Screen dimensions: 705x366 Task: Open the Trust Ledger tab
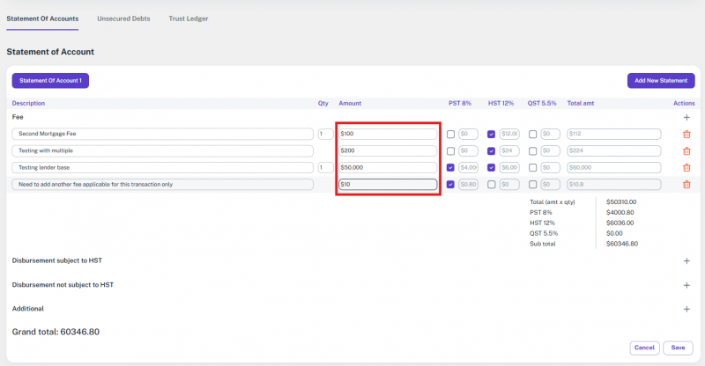[189, 18]
